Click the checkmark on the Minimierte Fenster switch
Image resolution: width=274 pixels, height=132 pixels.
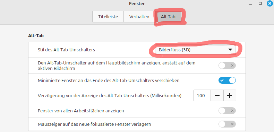222,80
